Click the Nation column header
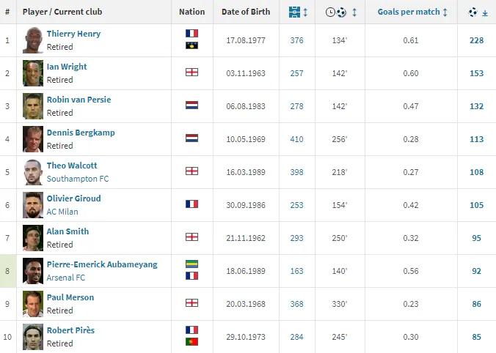The height and width of the screenshot is (353, 496). click(x=192, y=12)
